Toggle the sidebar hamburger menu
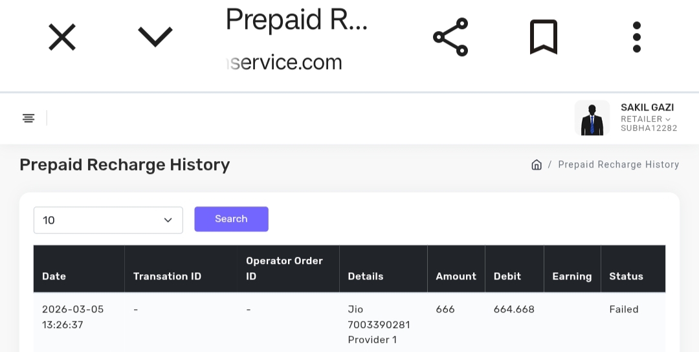699x352 pixels. click(28, 118)
